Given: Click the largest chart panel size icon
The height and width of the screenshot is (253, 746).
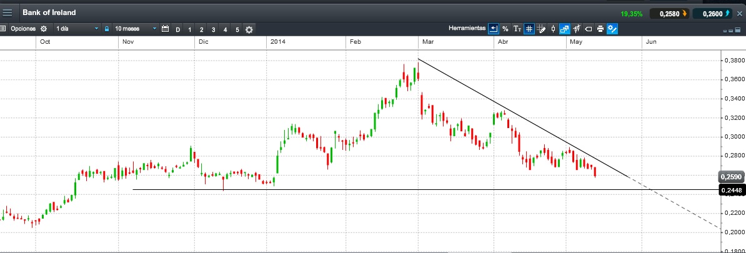Looking at the screenshot, I should [x=739, y=30].
